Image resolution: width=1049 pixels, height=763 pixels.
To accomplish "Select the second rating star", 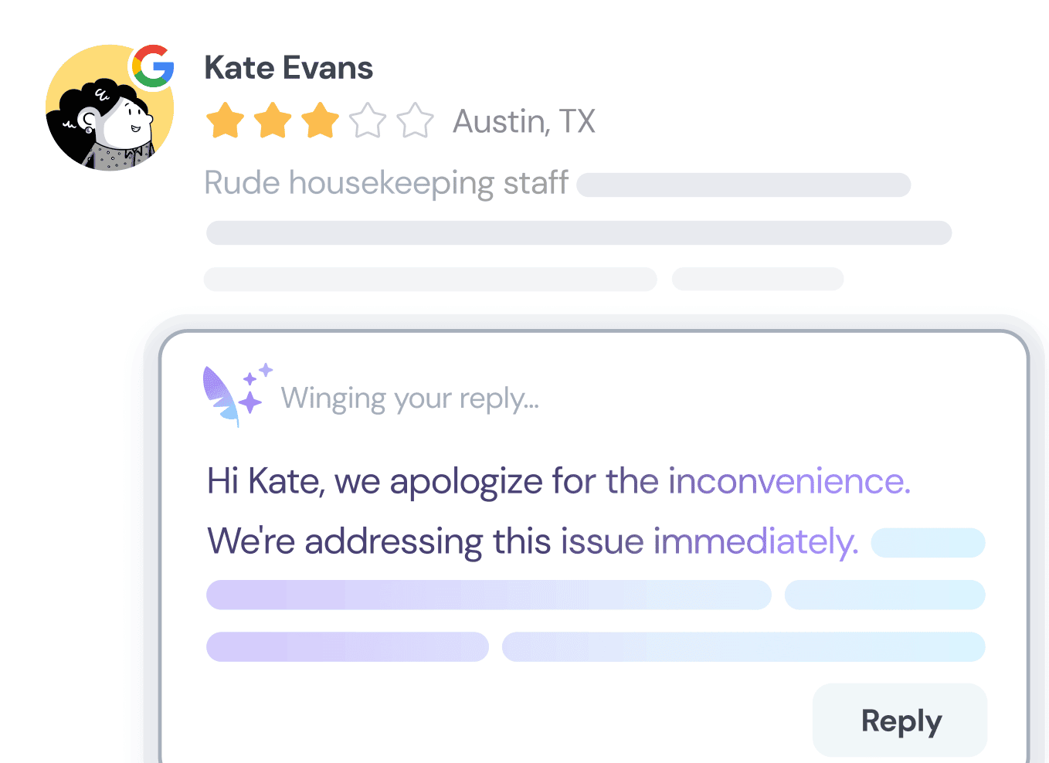I will click(273, 121).
